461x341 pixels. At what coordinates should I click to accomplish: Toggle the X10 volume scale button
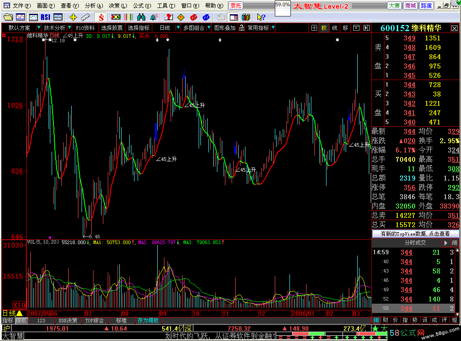click(x=20, y=305)
